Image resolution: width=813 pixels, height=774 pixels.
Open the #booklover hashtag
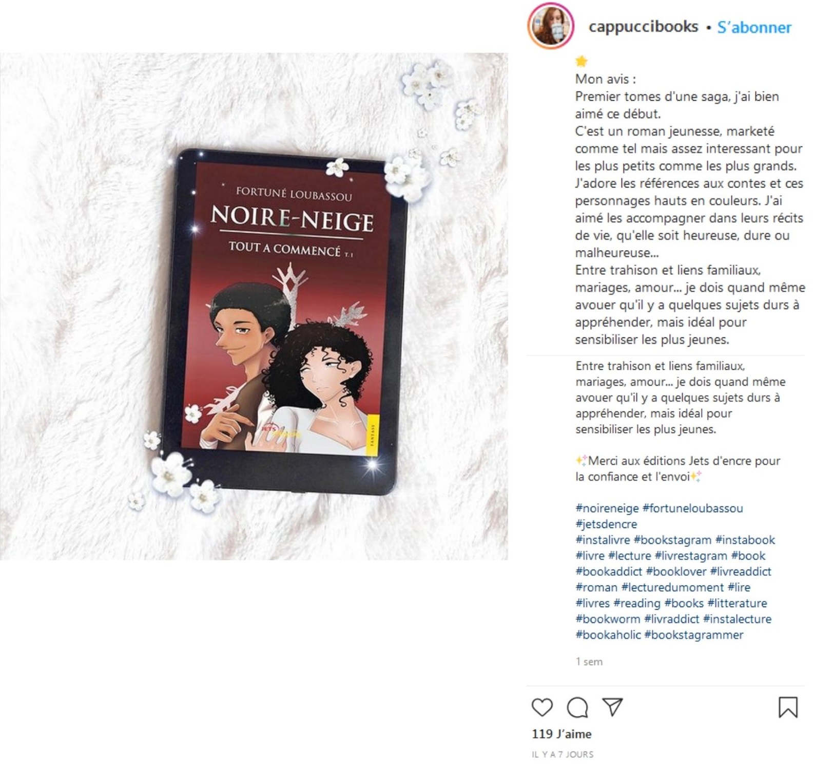(676, 571)
